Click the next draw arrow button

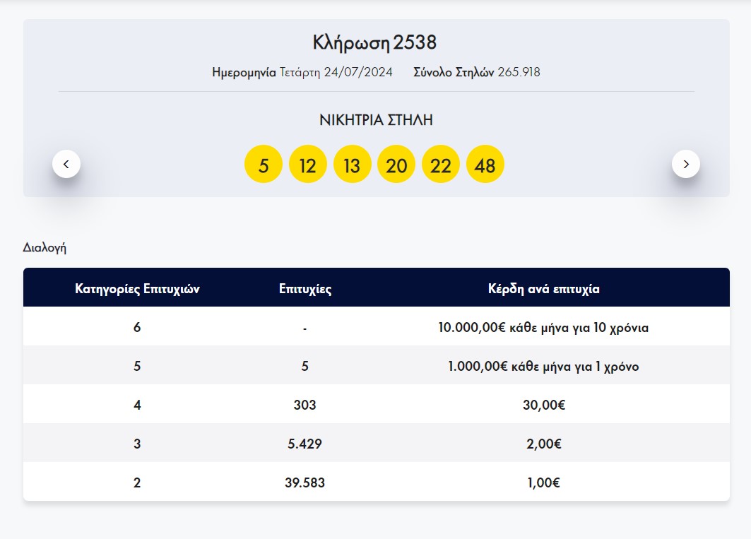pyautogui.click(x=685, y=164)
